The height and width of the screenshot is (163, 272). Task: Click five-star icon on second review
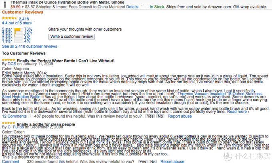(8, 123)
